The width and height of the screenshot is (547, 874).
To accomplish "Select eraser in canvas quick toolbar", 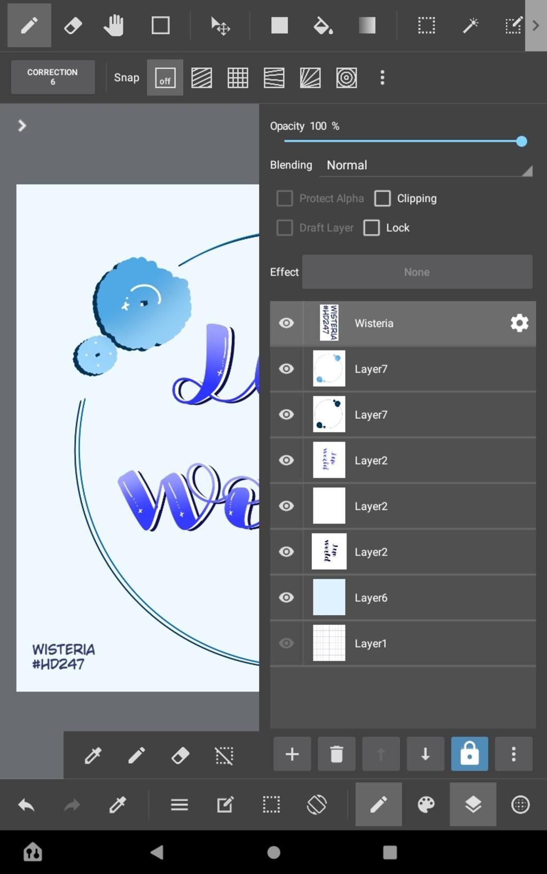I will tap(181, 756).
